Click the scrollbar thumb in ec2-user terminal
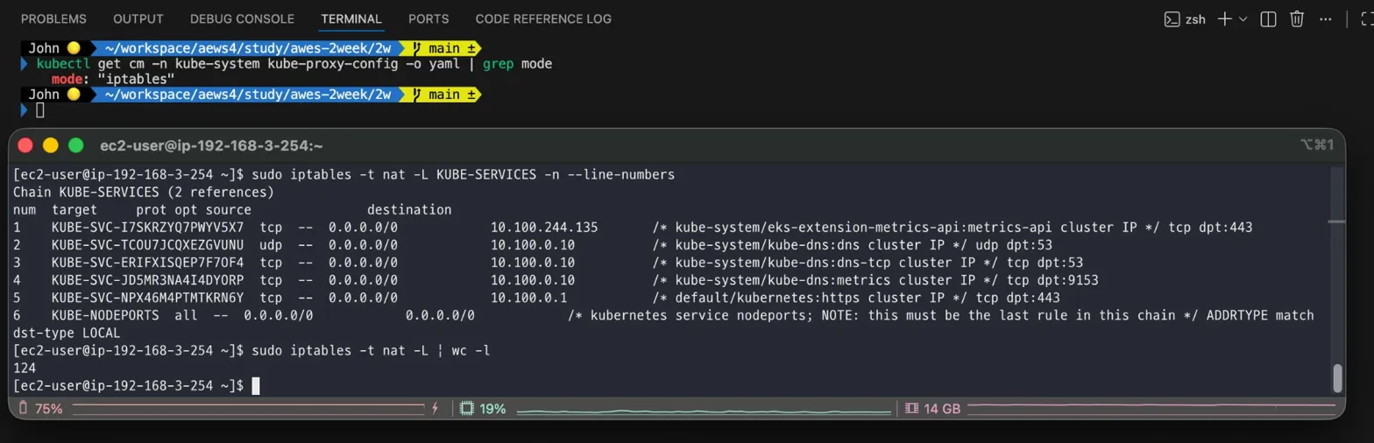The height and width of the screenshot is (443, 1374). tap(1337, 377)
